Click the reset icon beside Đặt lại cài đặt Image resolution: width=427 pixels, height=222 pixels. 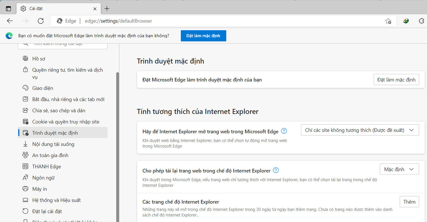pyautogui.click(x=25, y=211)
